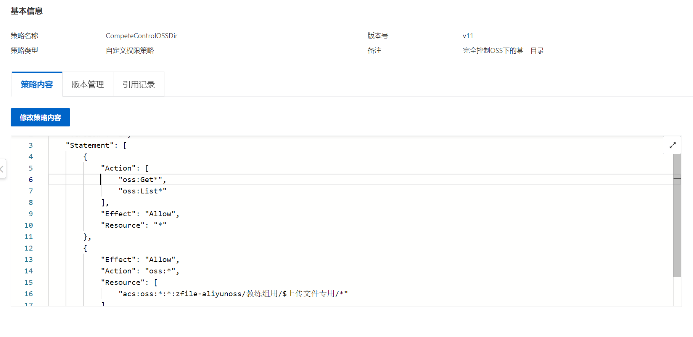This screenshot has width=693, height=337.
Task: Open the 引用记录 tab
Action: click(x=139, y=85)
